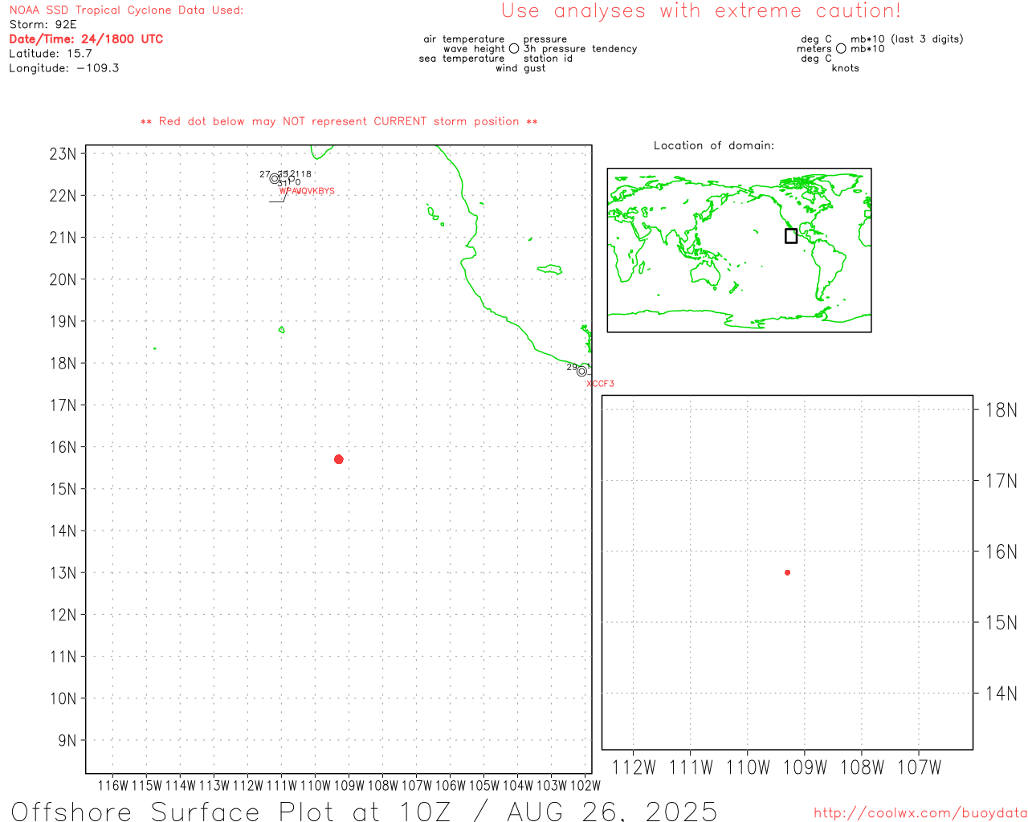Viewport: 1028px width, 822px height.
Task: Click the 'Storm: 92E' label
Action: [x=43, y=25]
